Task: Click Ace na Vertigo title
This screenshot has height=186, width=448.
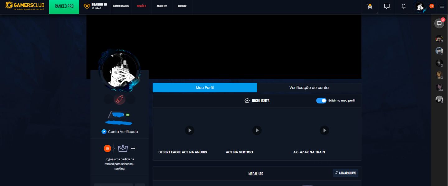Action: tap(240, 152)
